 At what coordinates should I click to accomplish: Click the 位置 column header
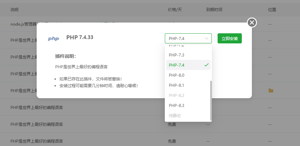[x=272, y=9]
